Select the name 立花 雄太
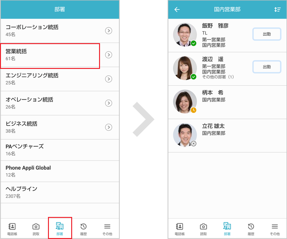This screenshot has width=287, height=239. [x=213, y=126]
